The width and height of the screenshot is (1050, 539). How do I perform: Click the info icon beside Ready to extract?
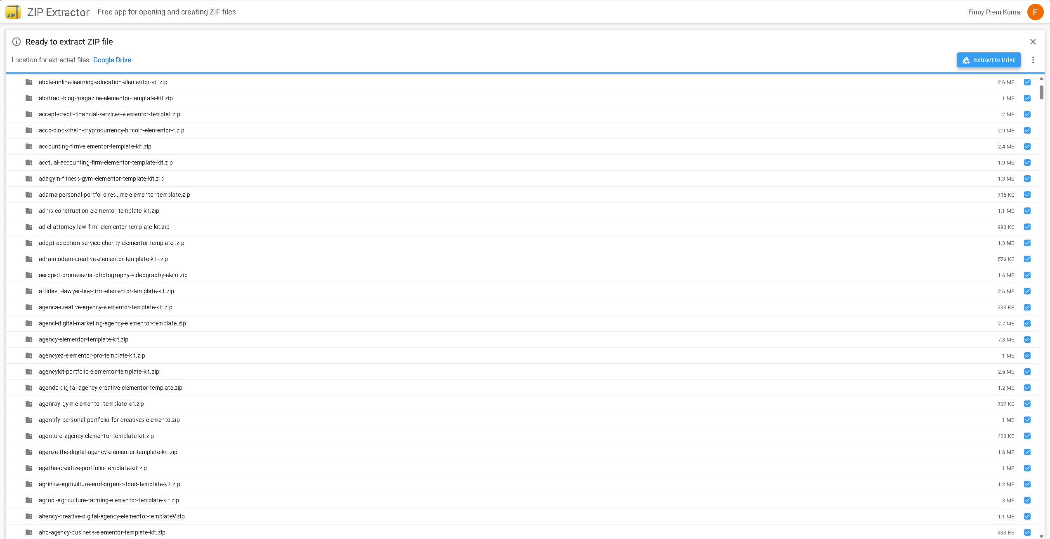pos(17,42)
